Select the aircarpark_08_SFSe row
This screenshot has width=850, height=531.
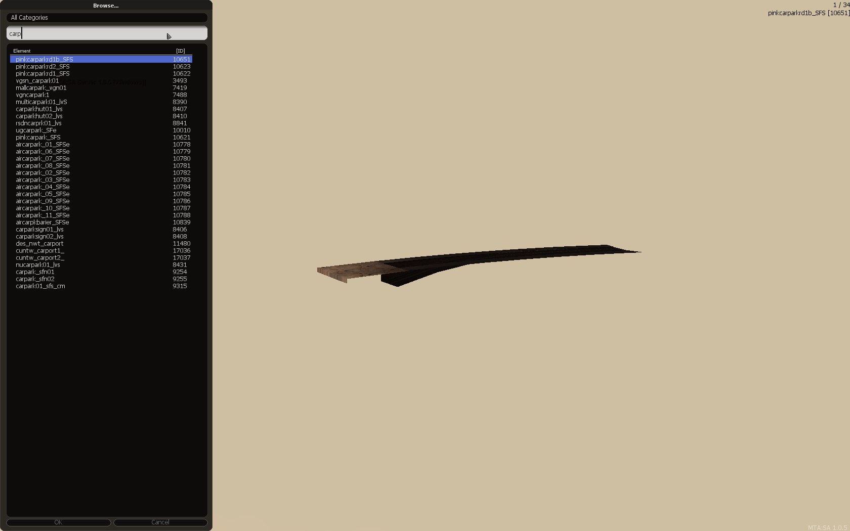point(101,165)
